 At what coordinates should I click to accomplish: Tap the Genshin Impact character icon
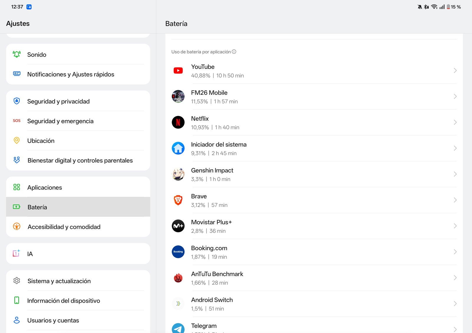178,174
